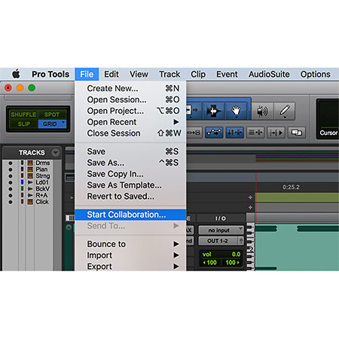Toggle Link Timeline and Edit Selection
The width and height of the screenshot is (339, 339).
[x=234, y=133]
